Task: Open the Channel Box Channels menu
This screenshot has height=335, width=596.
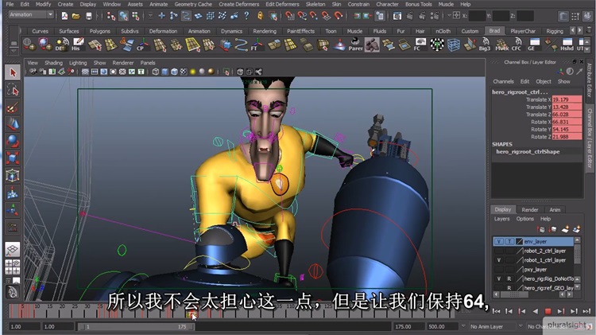Action: click(503, 81)
